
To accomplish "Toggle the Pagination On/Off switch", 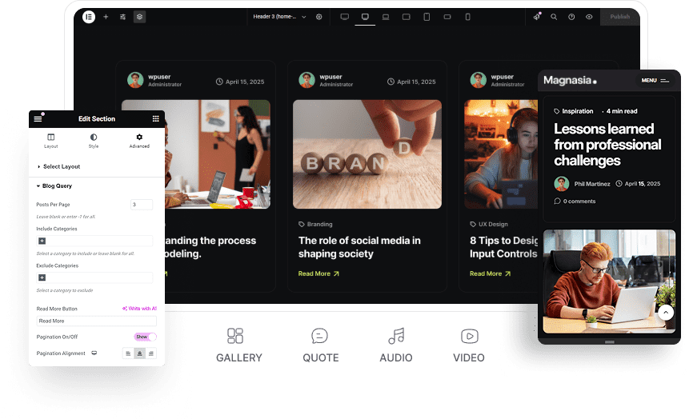I will point(145,337).
